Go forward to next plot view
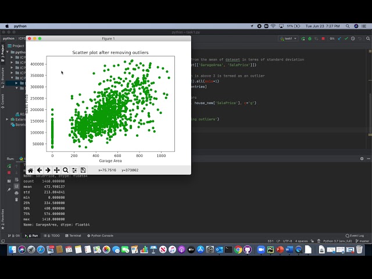Viewport: 372px width, 279px height. click(48, 170)
